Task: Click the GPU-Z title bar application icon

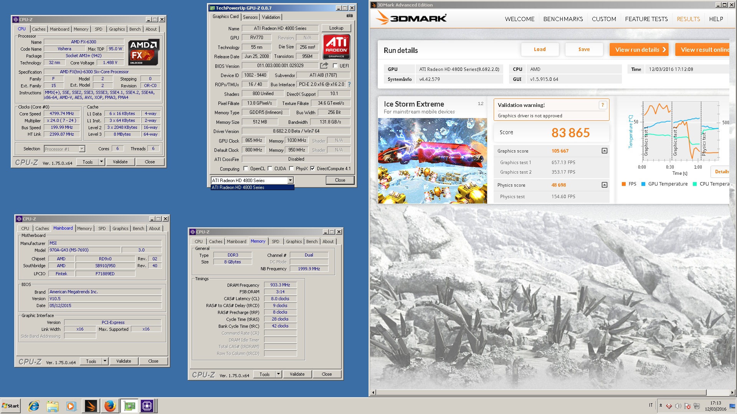Action: tap(212, 8)
